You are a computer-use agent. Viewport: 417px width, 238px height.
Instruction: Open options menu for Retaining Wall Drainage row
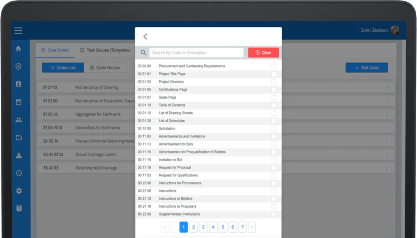tap(387, 168)
